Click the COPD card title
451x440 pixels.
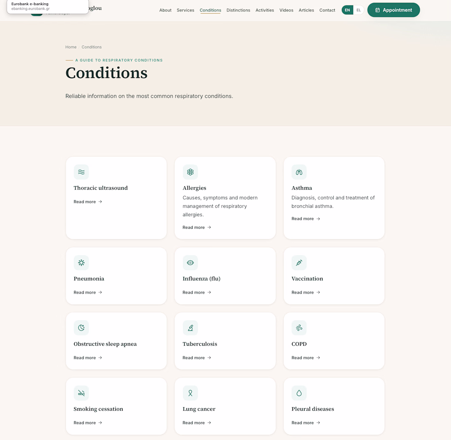tap(299, 344)
